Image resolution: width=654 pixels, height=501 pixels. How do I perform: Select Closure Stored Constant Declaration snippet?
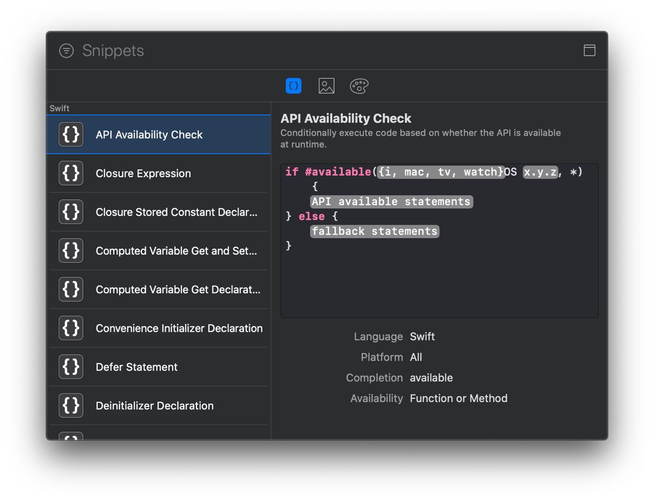pos(158,212)
